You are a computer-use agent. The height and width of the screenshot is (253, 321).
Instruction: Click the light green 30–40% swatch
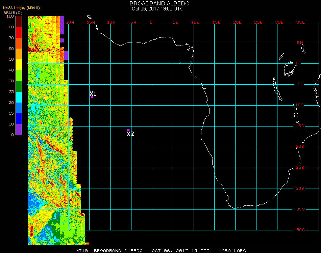[19, 76]
